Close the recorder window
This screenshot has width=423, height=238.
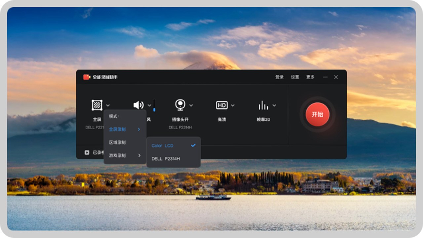(336, 77)
